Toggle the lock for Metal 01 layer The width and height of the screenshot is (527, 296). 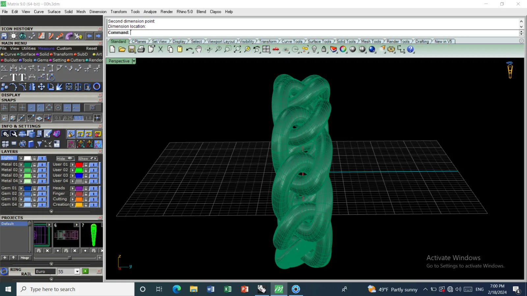34,164
